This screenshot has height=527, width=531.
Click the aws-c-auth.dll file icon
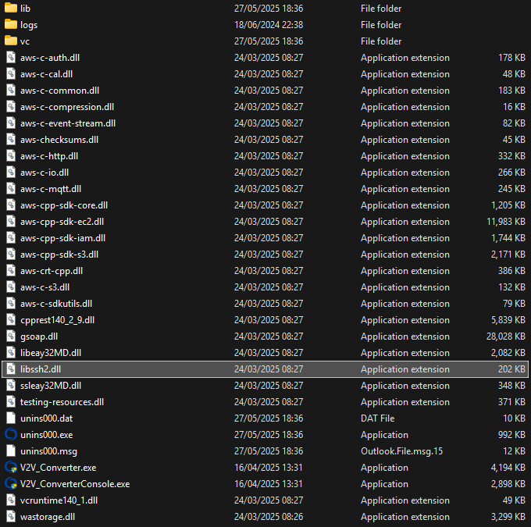(11, 57)
